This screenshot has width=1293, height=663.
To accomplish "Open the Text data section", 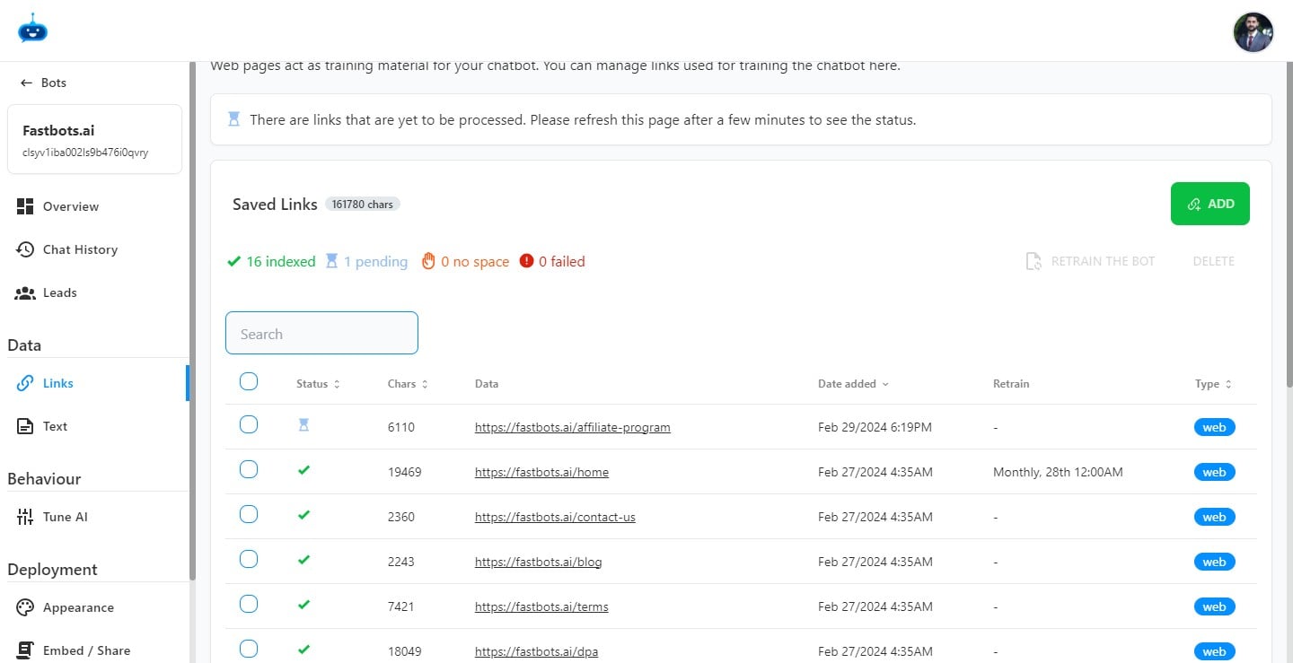I will point(26,426).
